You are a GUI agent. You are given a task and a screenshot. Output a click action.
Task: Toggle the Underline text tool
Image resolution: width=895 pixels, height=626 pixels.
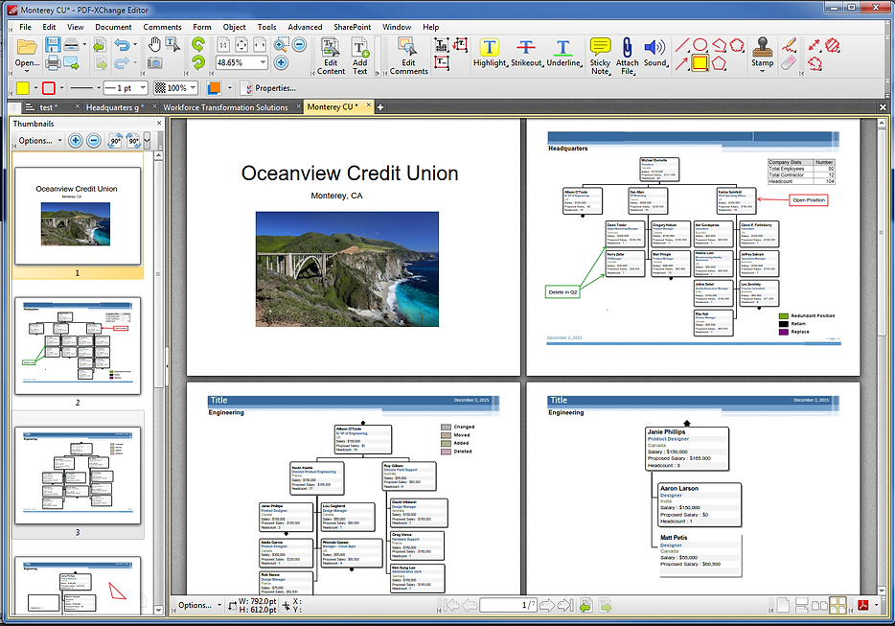[564, 53]
